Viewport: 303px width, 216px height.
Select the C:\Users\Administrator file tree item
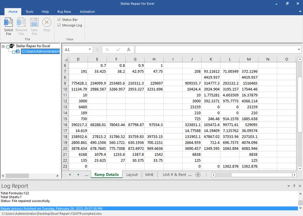click(40, 51)
